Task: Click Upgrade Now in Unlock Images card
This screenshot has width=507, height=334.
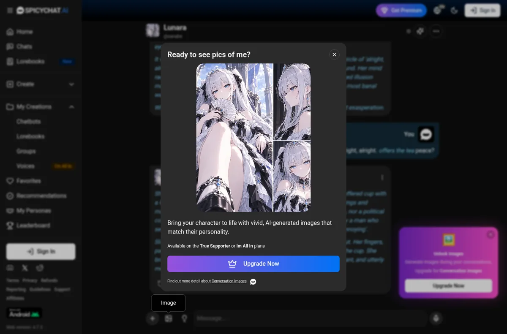Action: coord(448,286)
